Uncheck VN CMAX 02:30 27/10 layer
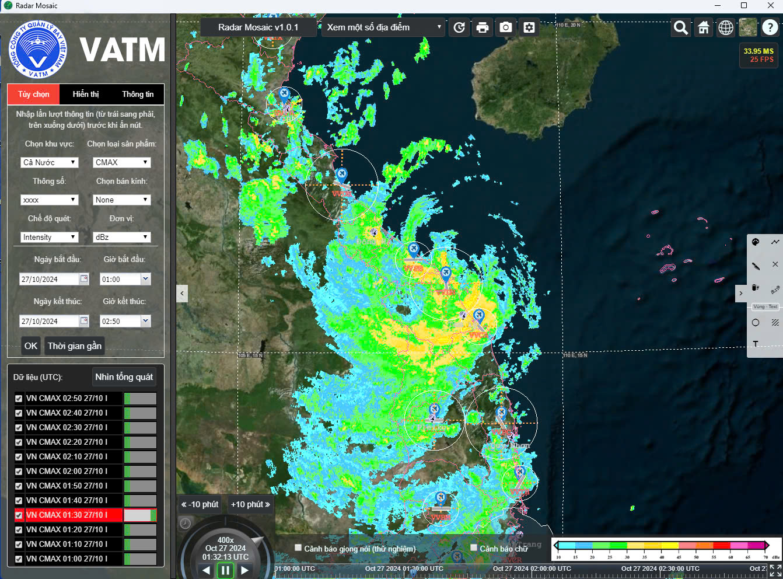This screenshot has width=783, height=579. pos(19,428)
